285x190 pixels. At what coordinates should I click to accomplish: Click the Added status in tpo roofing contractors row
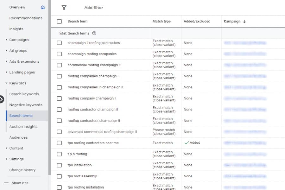pyautogui.click(x=192, y=143)
